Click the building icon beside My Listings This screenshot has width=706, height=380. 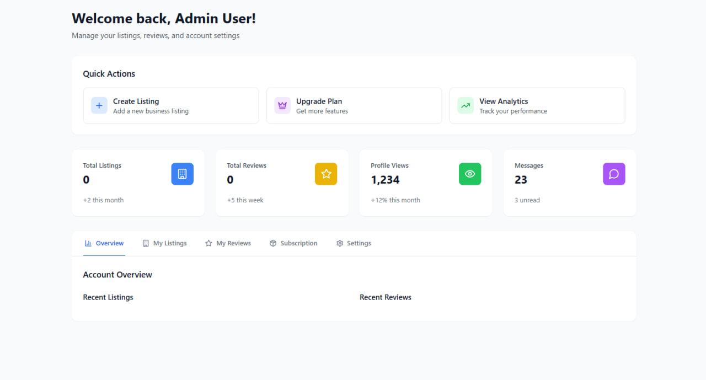(146, 243)
